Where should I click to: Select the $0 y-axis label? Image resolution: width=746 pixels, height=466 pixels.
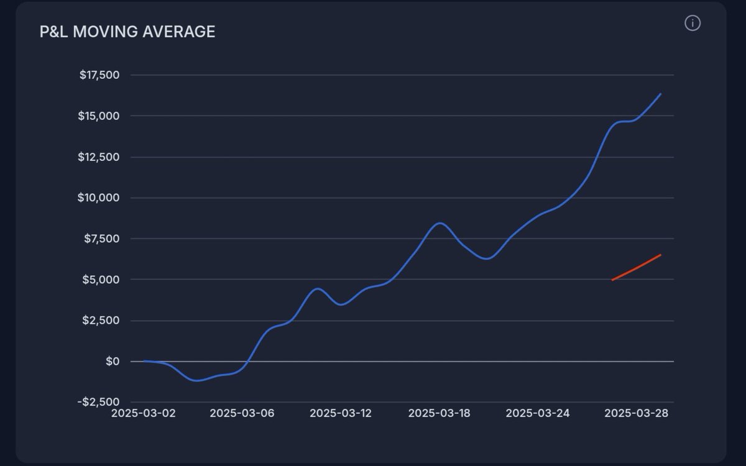tap(113, 361)
